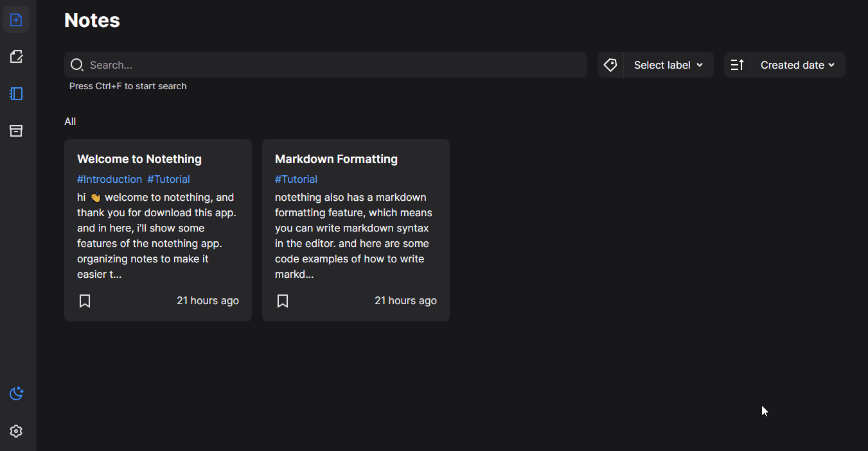Click '21 hours ago' on Markdown Formatting note
This screenshot has width=868, height=451.
405,301
